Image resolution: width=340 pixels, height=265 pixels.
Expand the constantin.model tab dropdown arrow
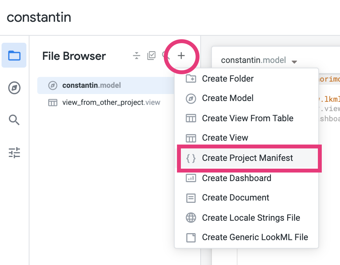[x=294, y=62]
